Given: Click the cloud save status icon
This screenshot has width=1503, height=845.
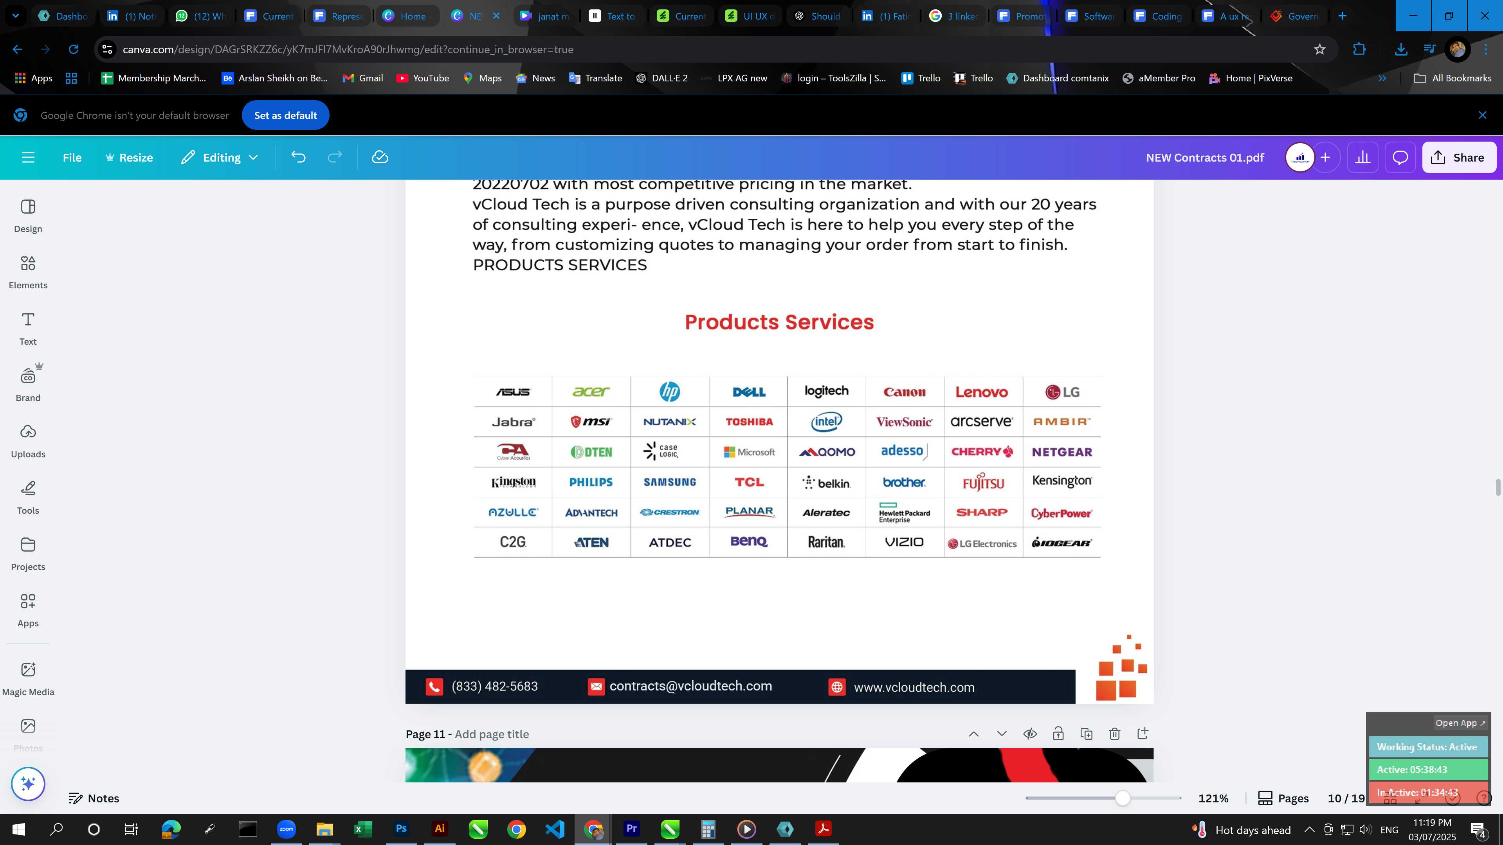Looking at the screenshot, I should (x=380, y=157).
